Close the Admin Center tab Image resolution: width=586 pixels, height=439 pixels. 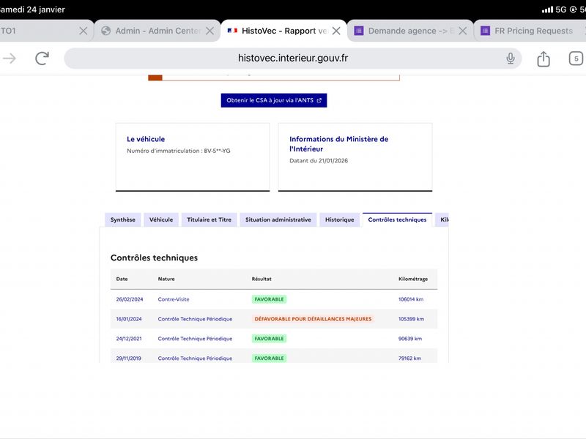[x=209, y=31]
